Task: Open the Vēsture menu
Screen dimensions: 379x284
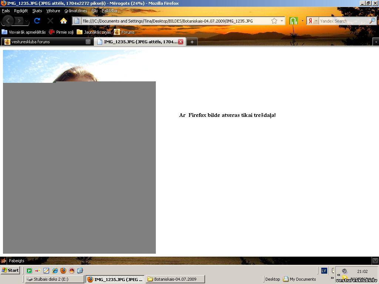Action: coord(53,11)
